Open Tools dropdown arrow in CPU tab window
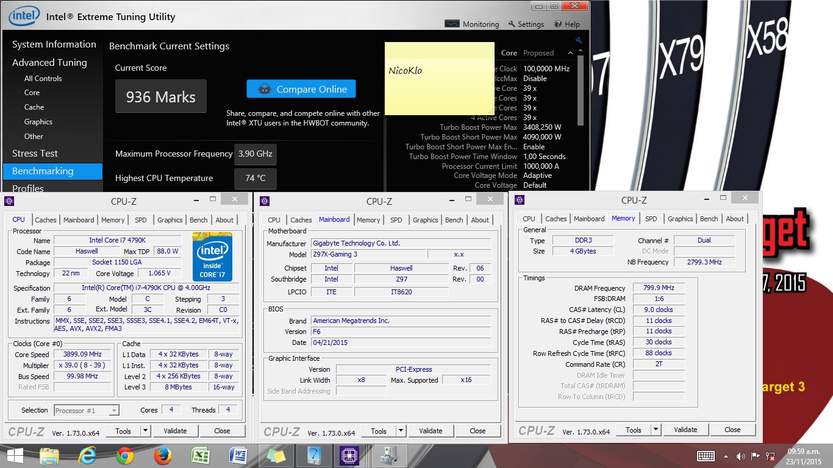This screenshot has height=468, width=833. 145,431
